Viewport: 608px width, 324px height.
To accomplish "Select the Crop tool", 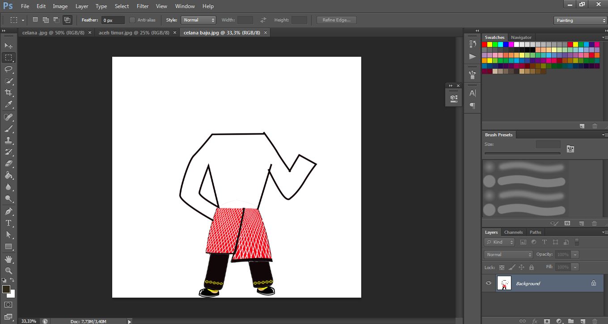I will (x=8, y=93).
